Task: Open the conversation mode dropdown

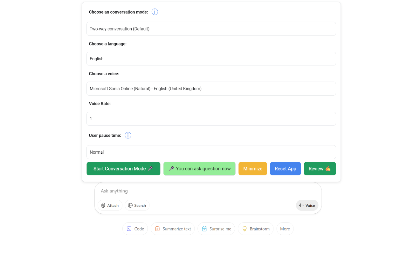Action: click(211, 29)
